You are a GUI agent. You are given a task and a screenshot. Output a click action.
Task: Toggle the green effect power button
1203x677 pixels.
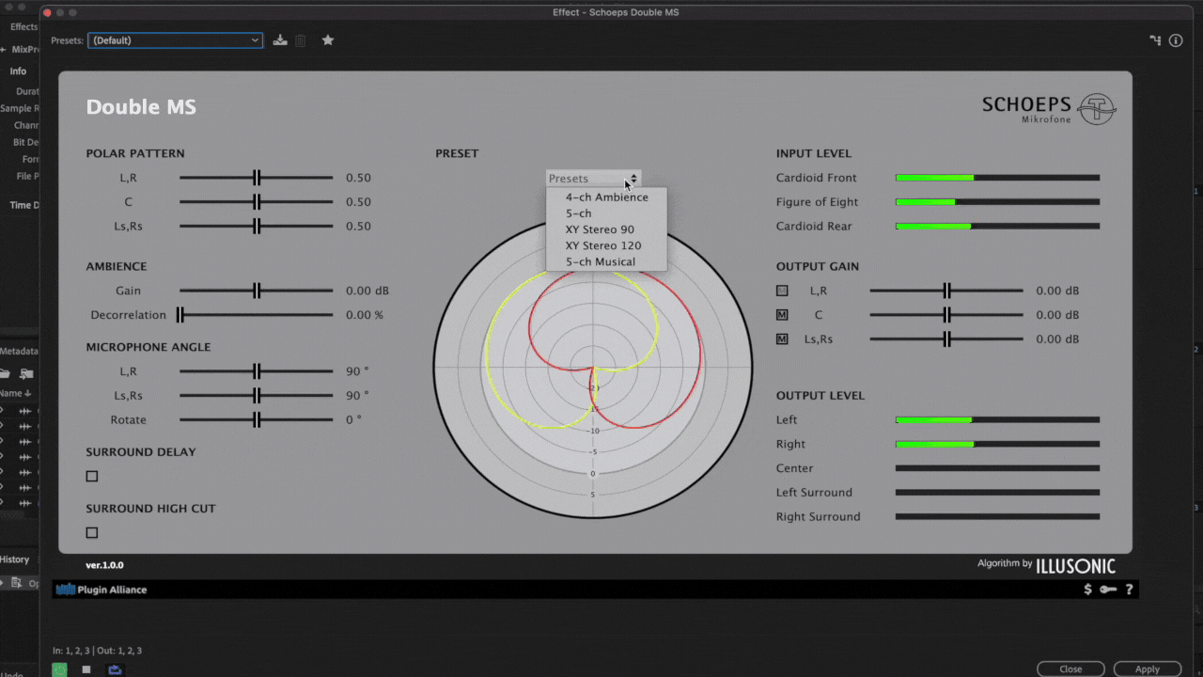[x=60, y=669]
